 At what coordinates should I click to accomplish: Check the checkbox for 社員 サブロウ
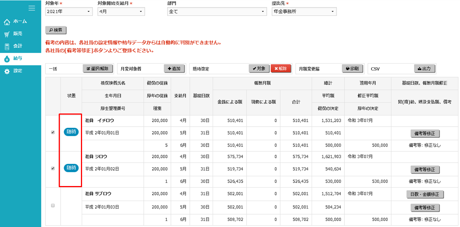tap(53, 205)
